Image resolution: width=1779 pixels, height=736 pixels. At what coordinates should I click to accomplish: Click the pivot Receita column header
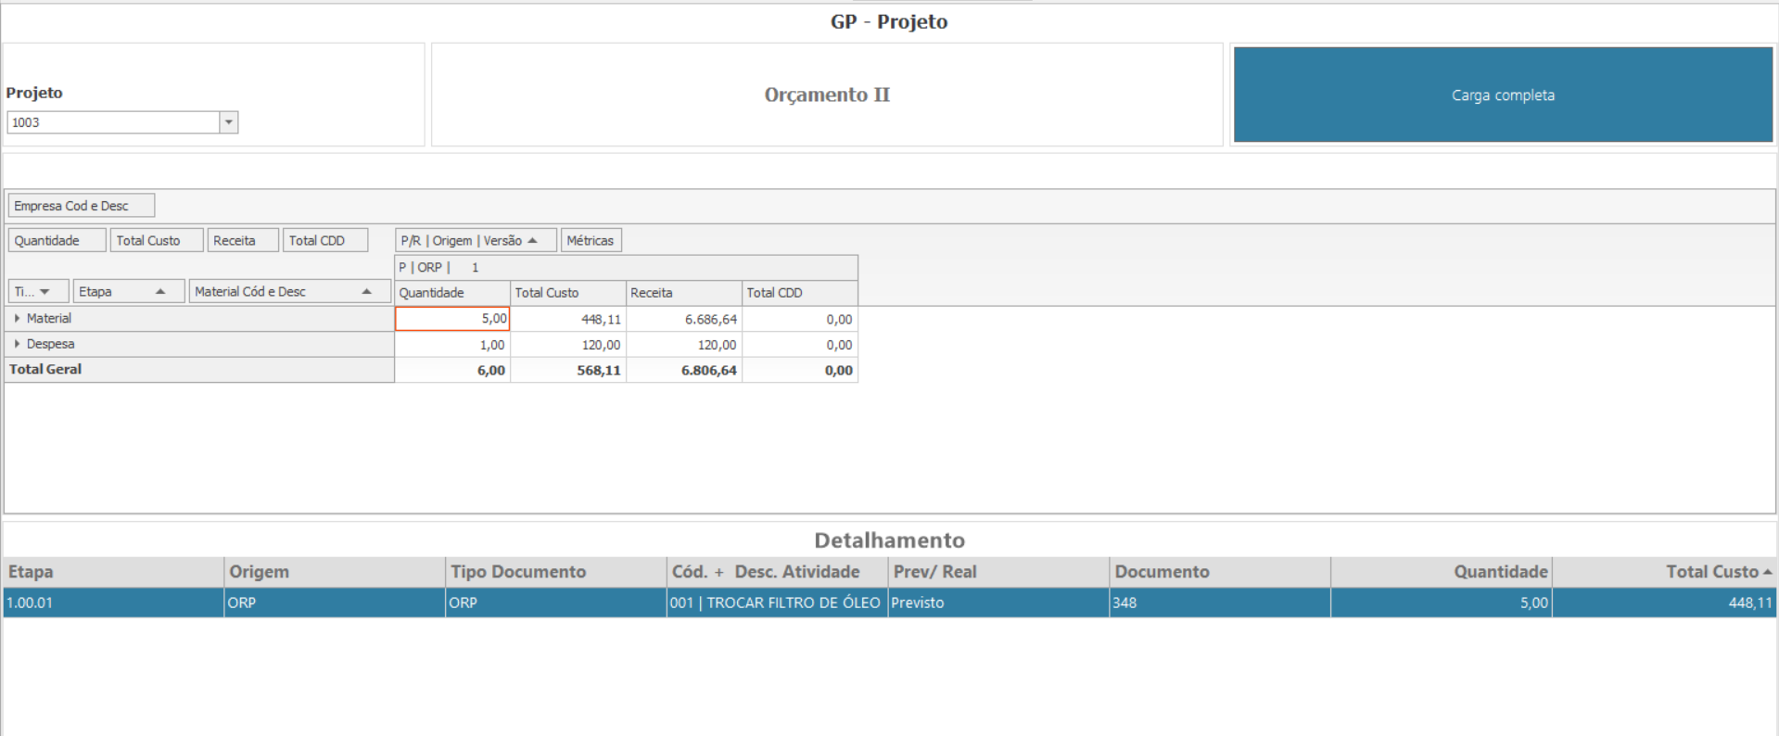[684, 293]
